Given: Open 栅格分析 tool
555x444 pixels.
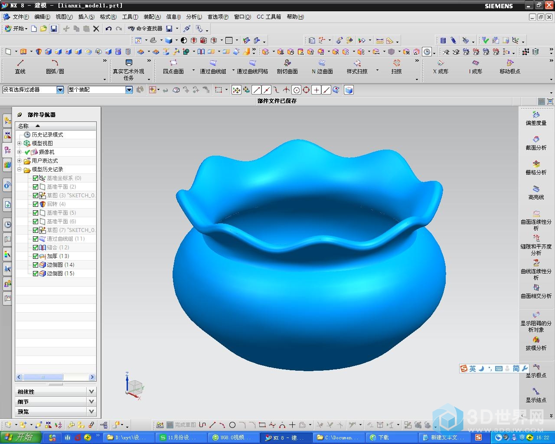Looking at the screenshot, I should tap(536, 168).
